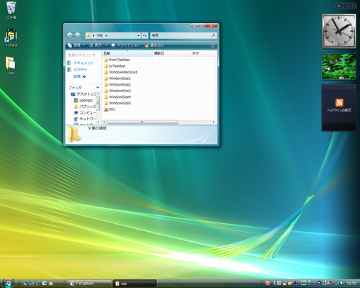Select the WindowSize1 folder

[x=117, y=78]
